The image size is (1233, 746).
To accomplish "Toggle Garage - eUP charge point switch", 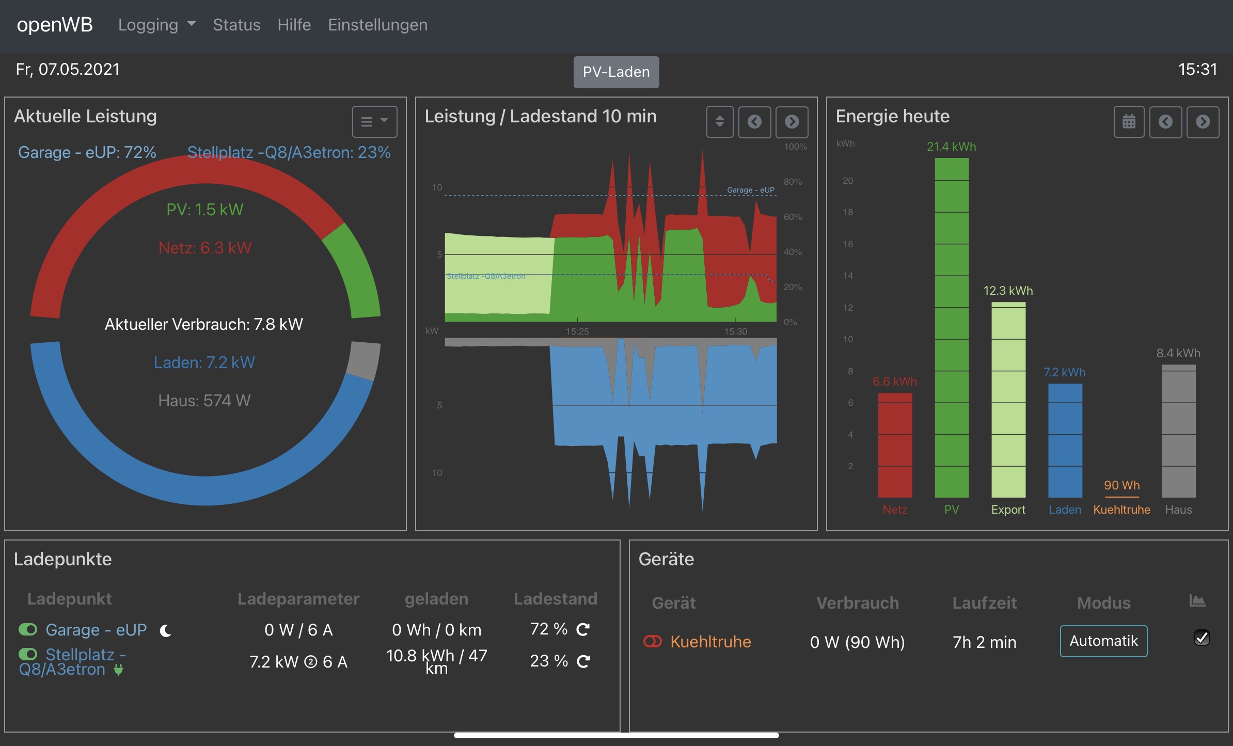I will click(x=28, y=629).
